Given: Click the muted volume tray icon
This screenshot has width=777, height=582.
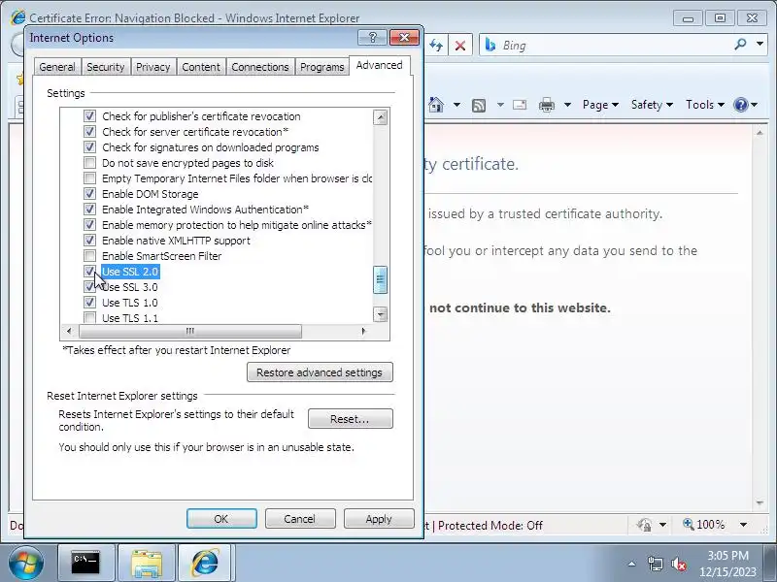Looking at the screenshot, I should coord(678,564).
